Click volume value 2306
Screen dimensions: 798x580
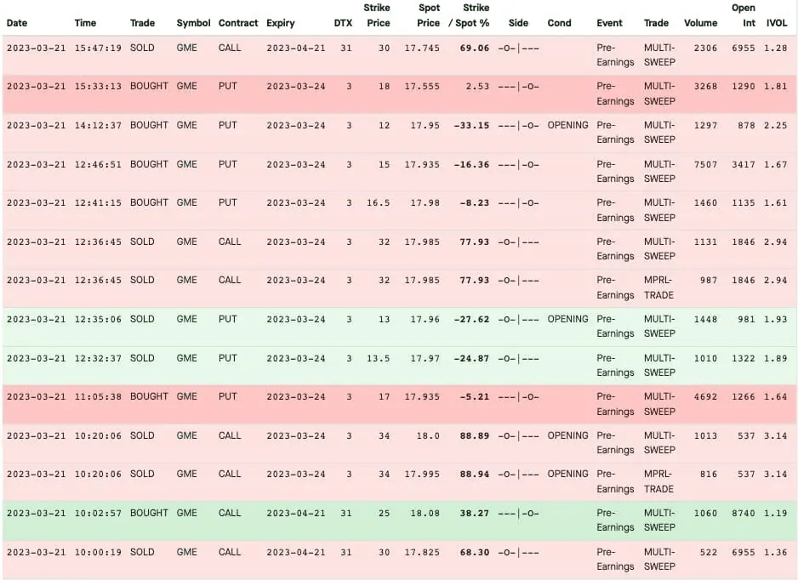click(705, 48)
